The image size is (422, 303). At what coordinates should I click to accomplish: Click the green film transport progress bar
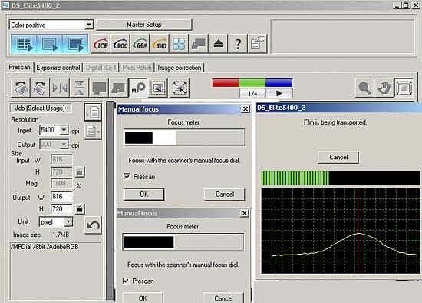pos(341,178)
